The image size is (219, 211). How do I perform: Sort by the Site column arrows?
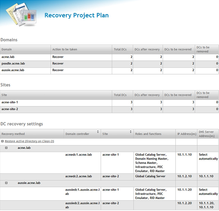[x=131, y=132]
